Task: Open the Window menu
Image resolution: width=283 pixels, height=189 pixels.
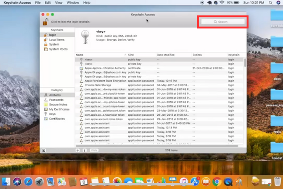Action: coord(73,2)
